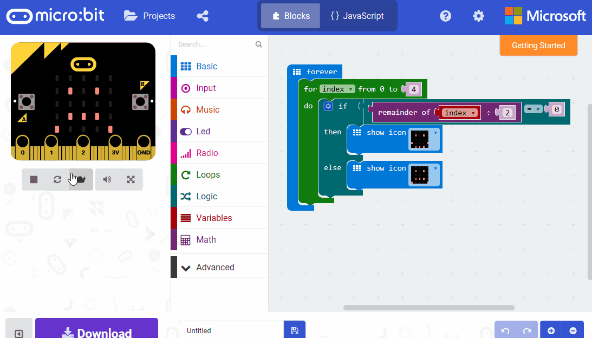The width and height of the screenshot is (592, 338).
Task: Switch to the JavaScript editor tab
Action: point(357,16)
